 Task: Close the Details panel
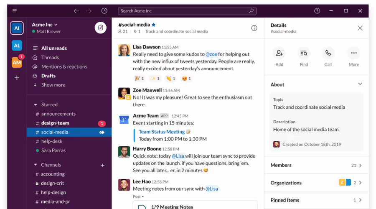point(360,28)
